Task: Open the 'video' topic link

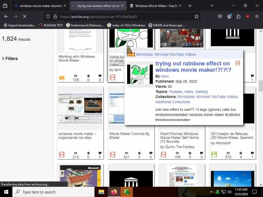Action: (x=189, y=92)
